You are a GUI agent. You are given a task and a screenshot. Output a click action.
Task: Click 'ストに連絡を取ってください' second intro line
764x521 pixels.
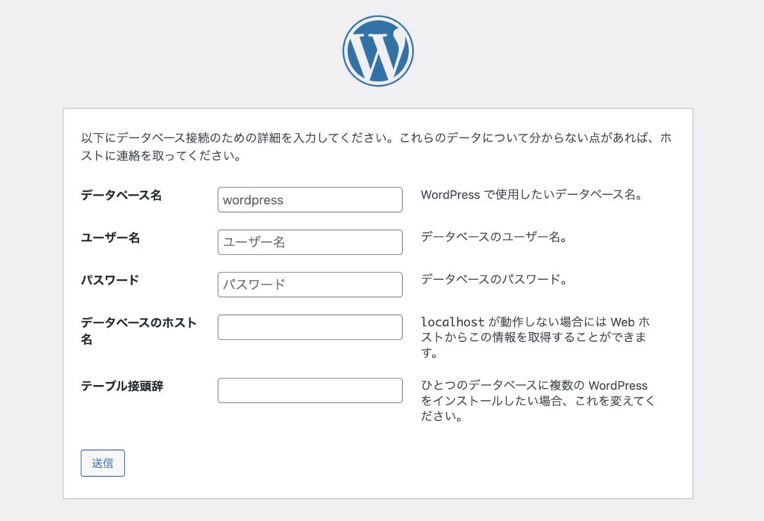[161, 156]
